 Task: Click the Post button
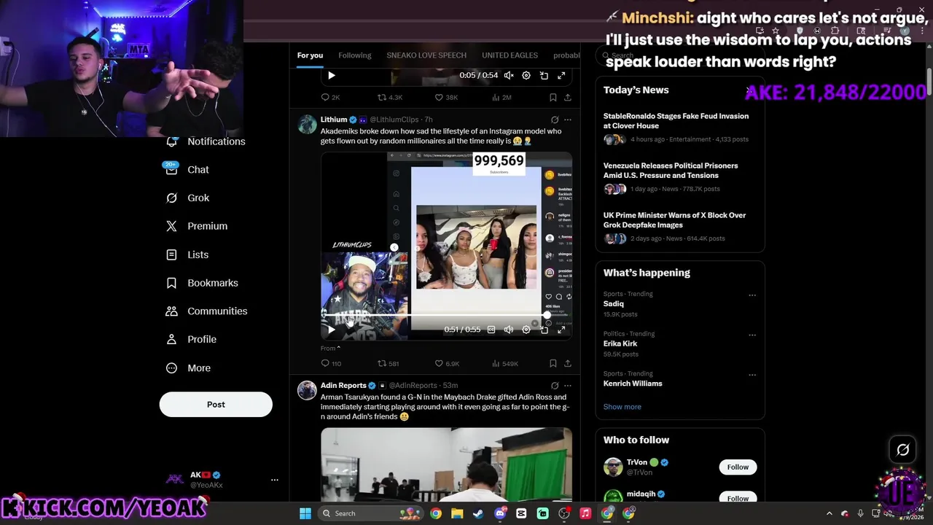click(x=216, y=405)
